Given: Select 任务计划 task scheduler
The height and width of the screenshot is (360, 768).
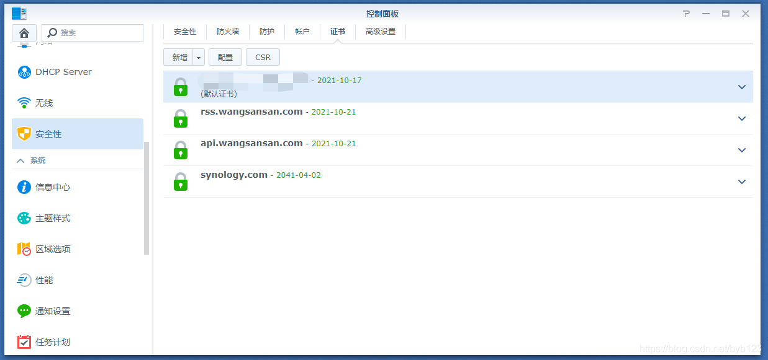Looking at the screenshot, I should (x=52, y=341).
